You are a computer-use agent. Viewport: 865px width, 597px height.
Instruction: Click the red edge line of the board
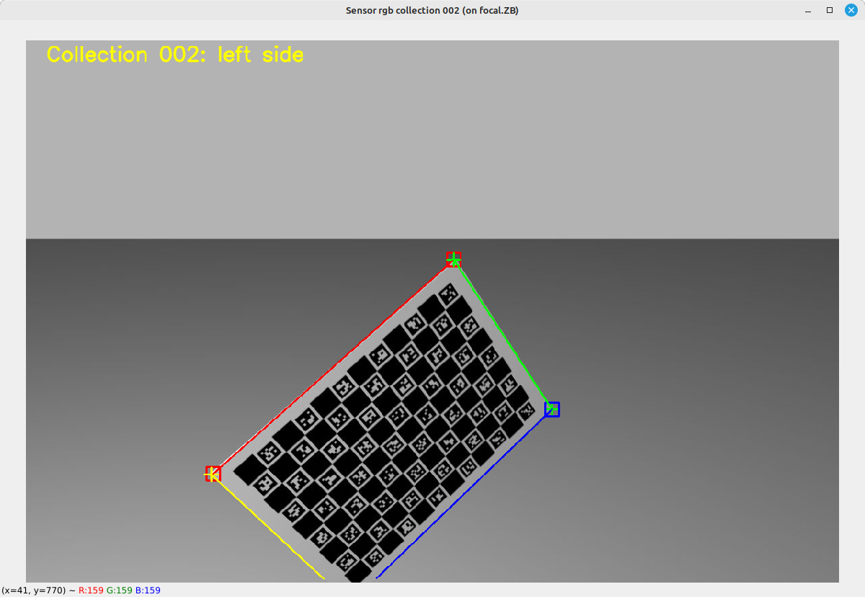click(332, 367)
